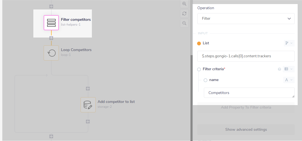Click the List jsonpath input field
Image resolution: width=302 pixels, height=141 pixels.
(246, 56)
